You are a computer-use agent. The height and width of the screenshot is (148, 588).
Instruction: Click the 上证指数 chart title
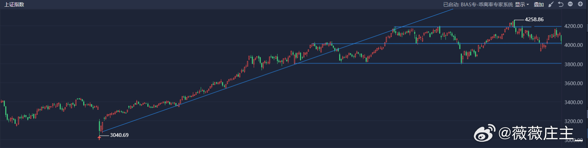click(x=14, y=4)
